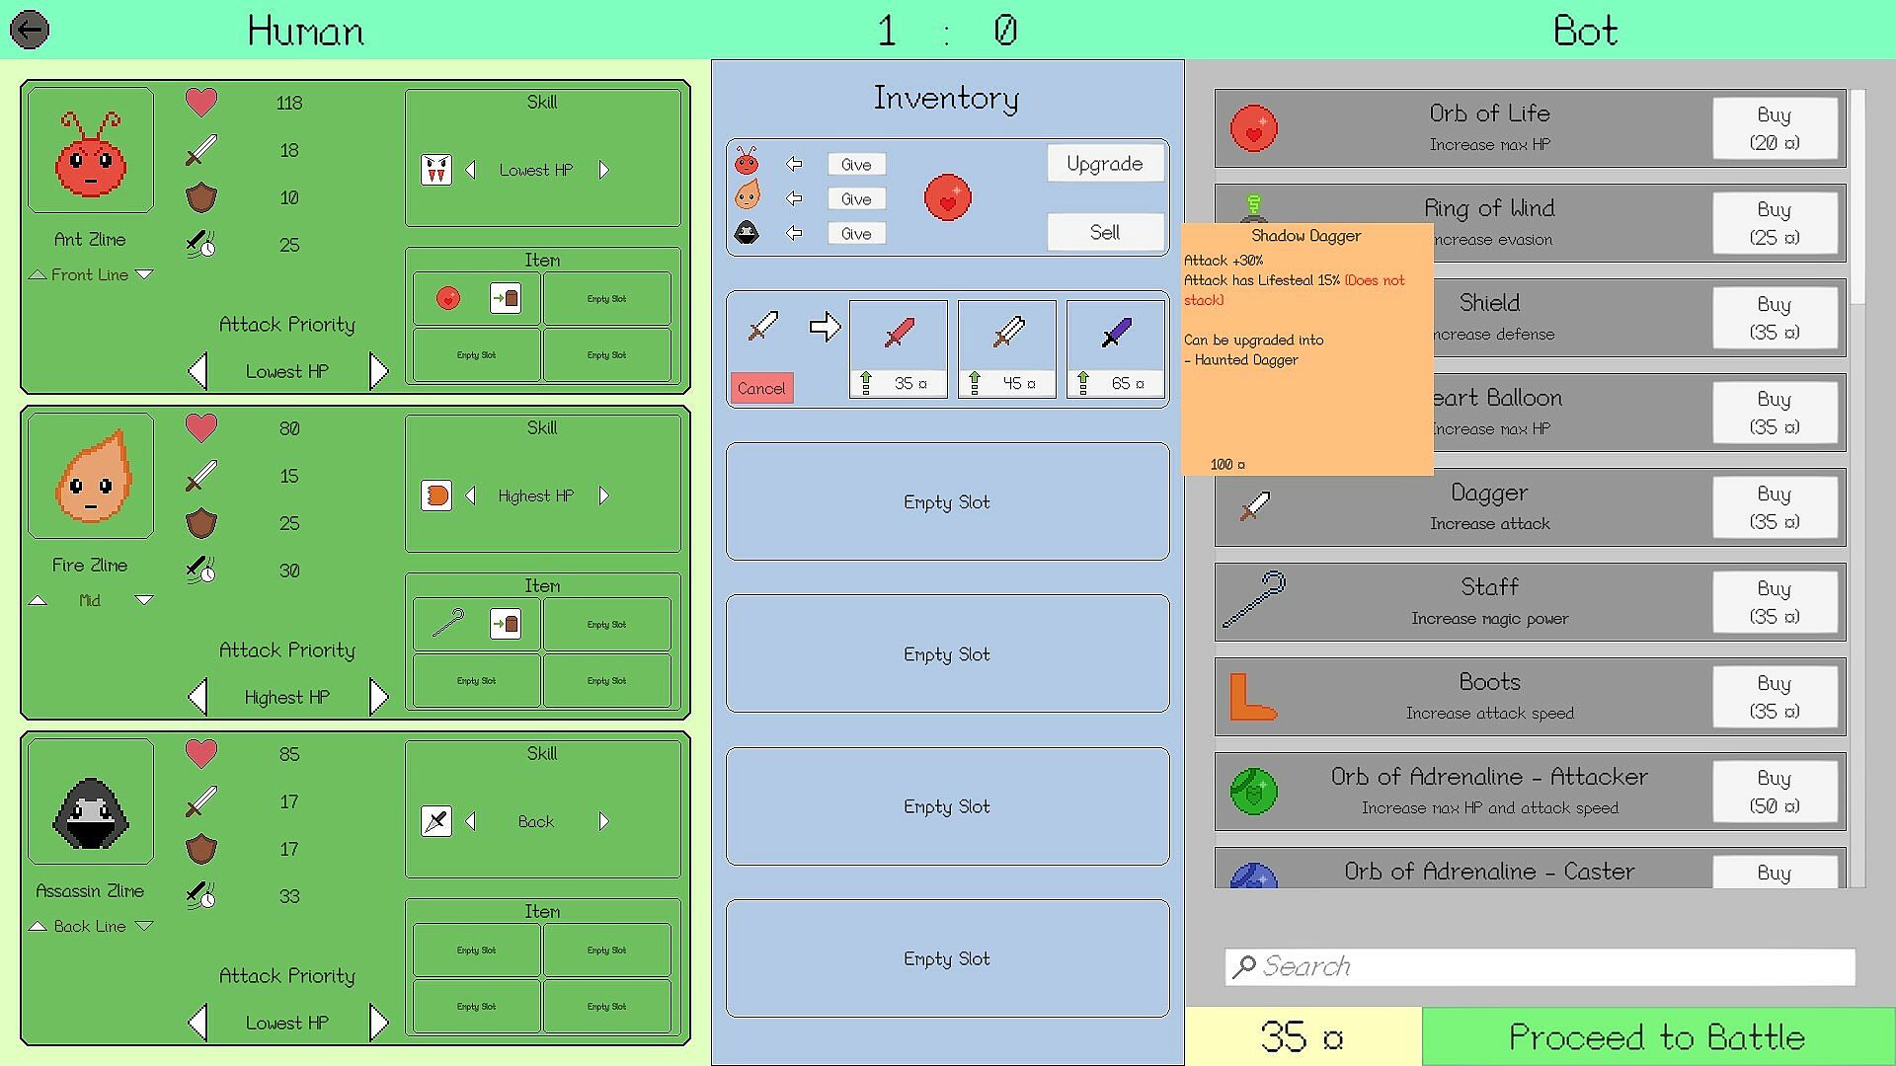The width and height of the screenshot is (1896, 1066).
Task: Click the Assassin Zlime portrait
Action: point(90,801)
